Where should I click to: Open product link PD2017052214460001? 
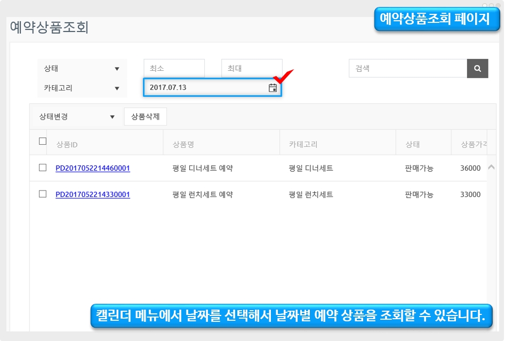tap(93, 168)
